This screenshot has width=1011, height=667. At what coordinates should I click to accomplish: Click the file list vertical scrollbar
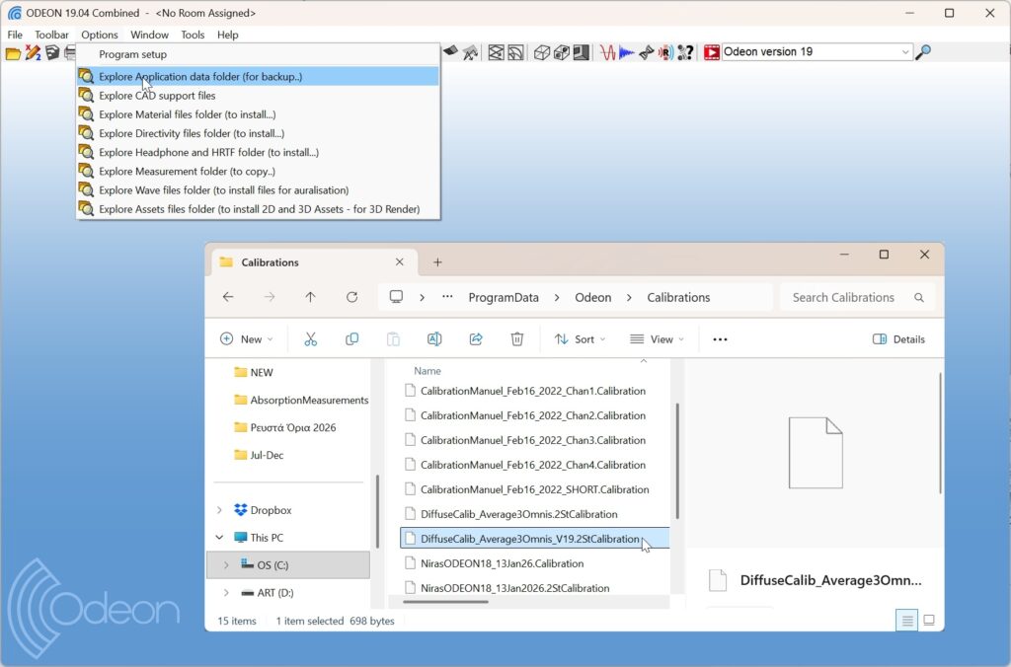[676, 459]
